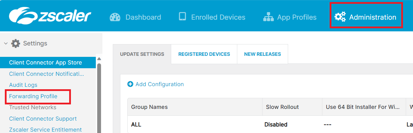413x133 pixels.
Task: Open the App Profiles menu
Action: tap(290, 17)
